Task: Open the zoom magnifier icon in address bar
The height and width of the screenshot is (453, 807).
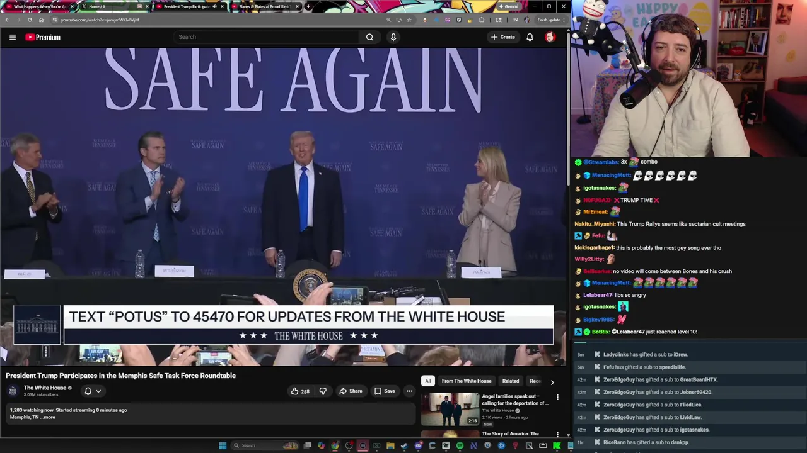Action: 388,20
